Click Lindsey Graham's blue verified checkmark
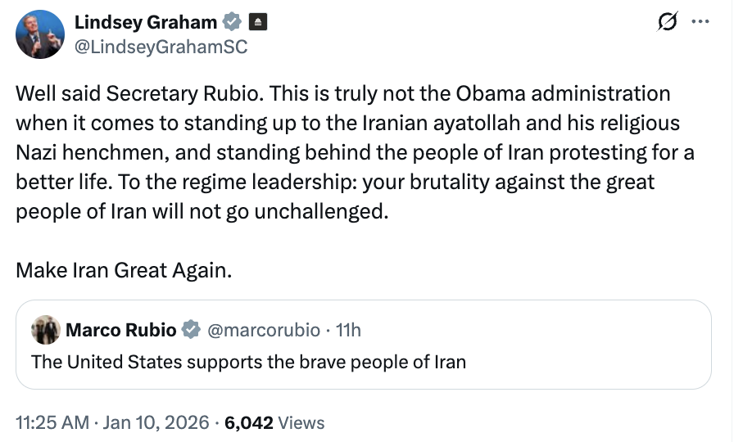Viewport: 734px width, 442px height. point(233,22)
